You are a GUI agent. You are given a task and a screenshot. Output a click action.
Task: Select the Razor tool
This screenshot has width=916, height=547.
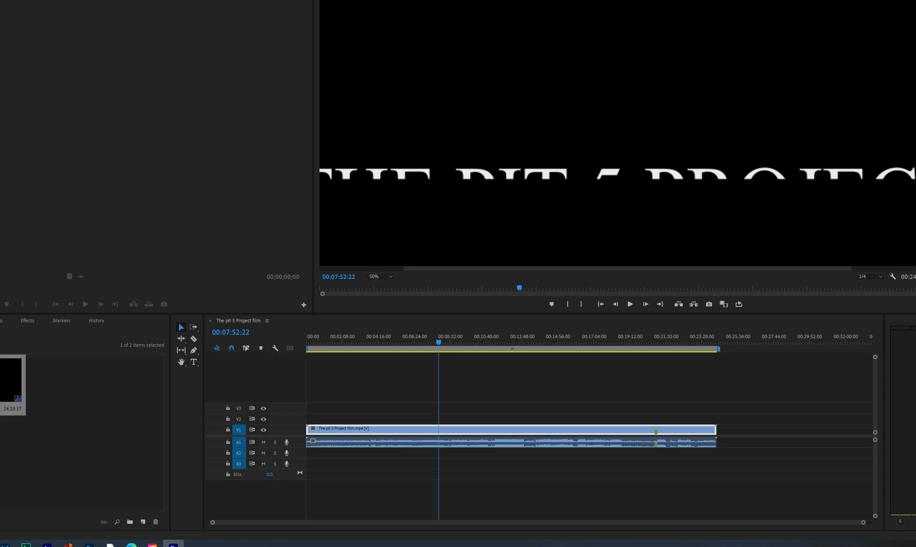click(x=194, y=339)
